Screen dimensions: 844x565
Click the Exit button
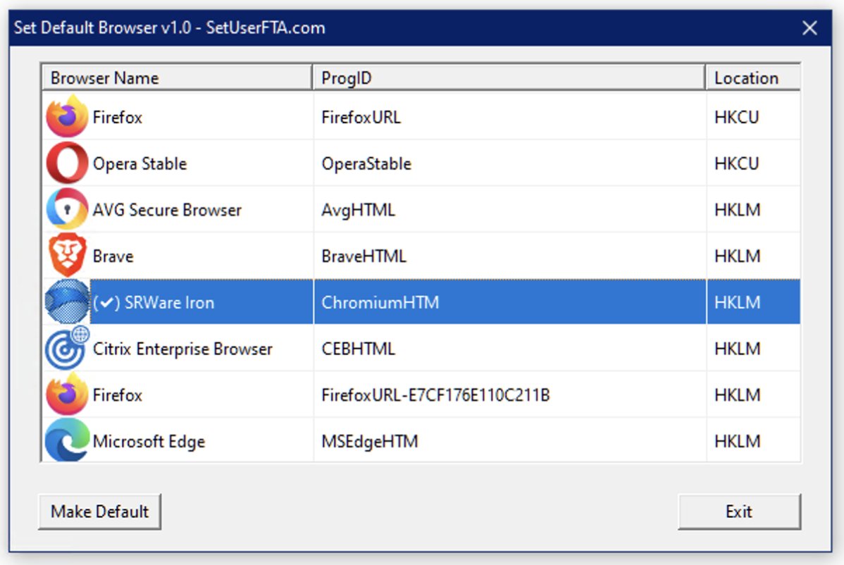pos(739,511)
